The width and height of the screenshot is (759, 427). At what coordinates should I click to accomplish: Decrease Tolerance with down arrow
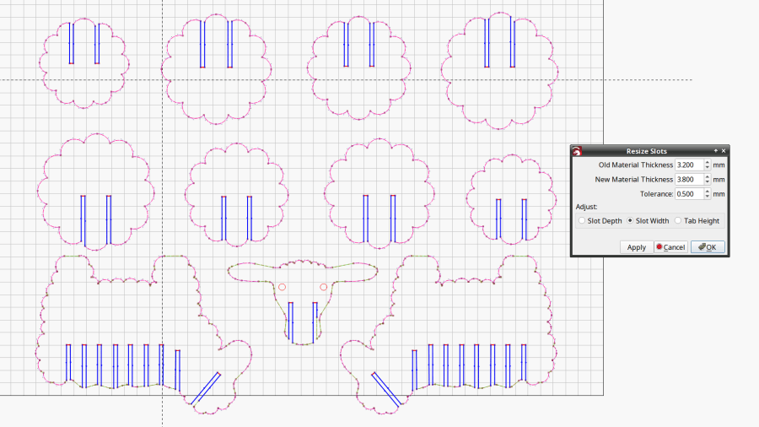tap(708, 197)
